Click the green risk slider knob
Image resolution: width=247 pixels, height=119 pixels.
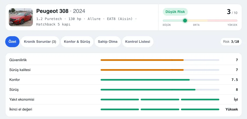(x=185, y=21)
